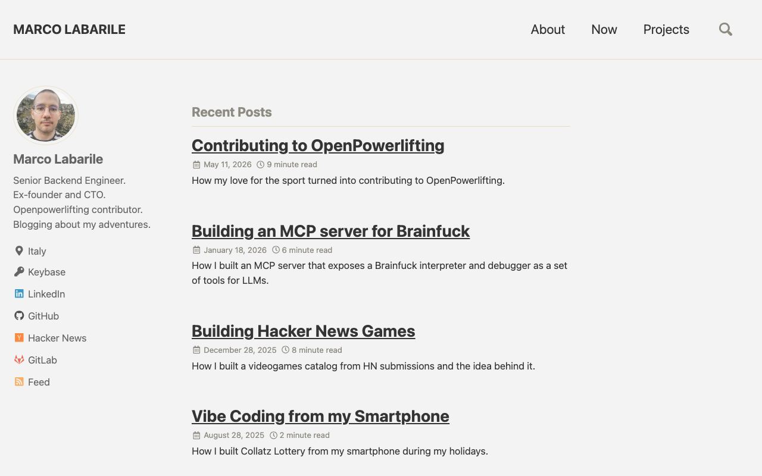Click Marco Labarile's profile photo

[x=46, y=115]
